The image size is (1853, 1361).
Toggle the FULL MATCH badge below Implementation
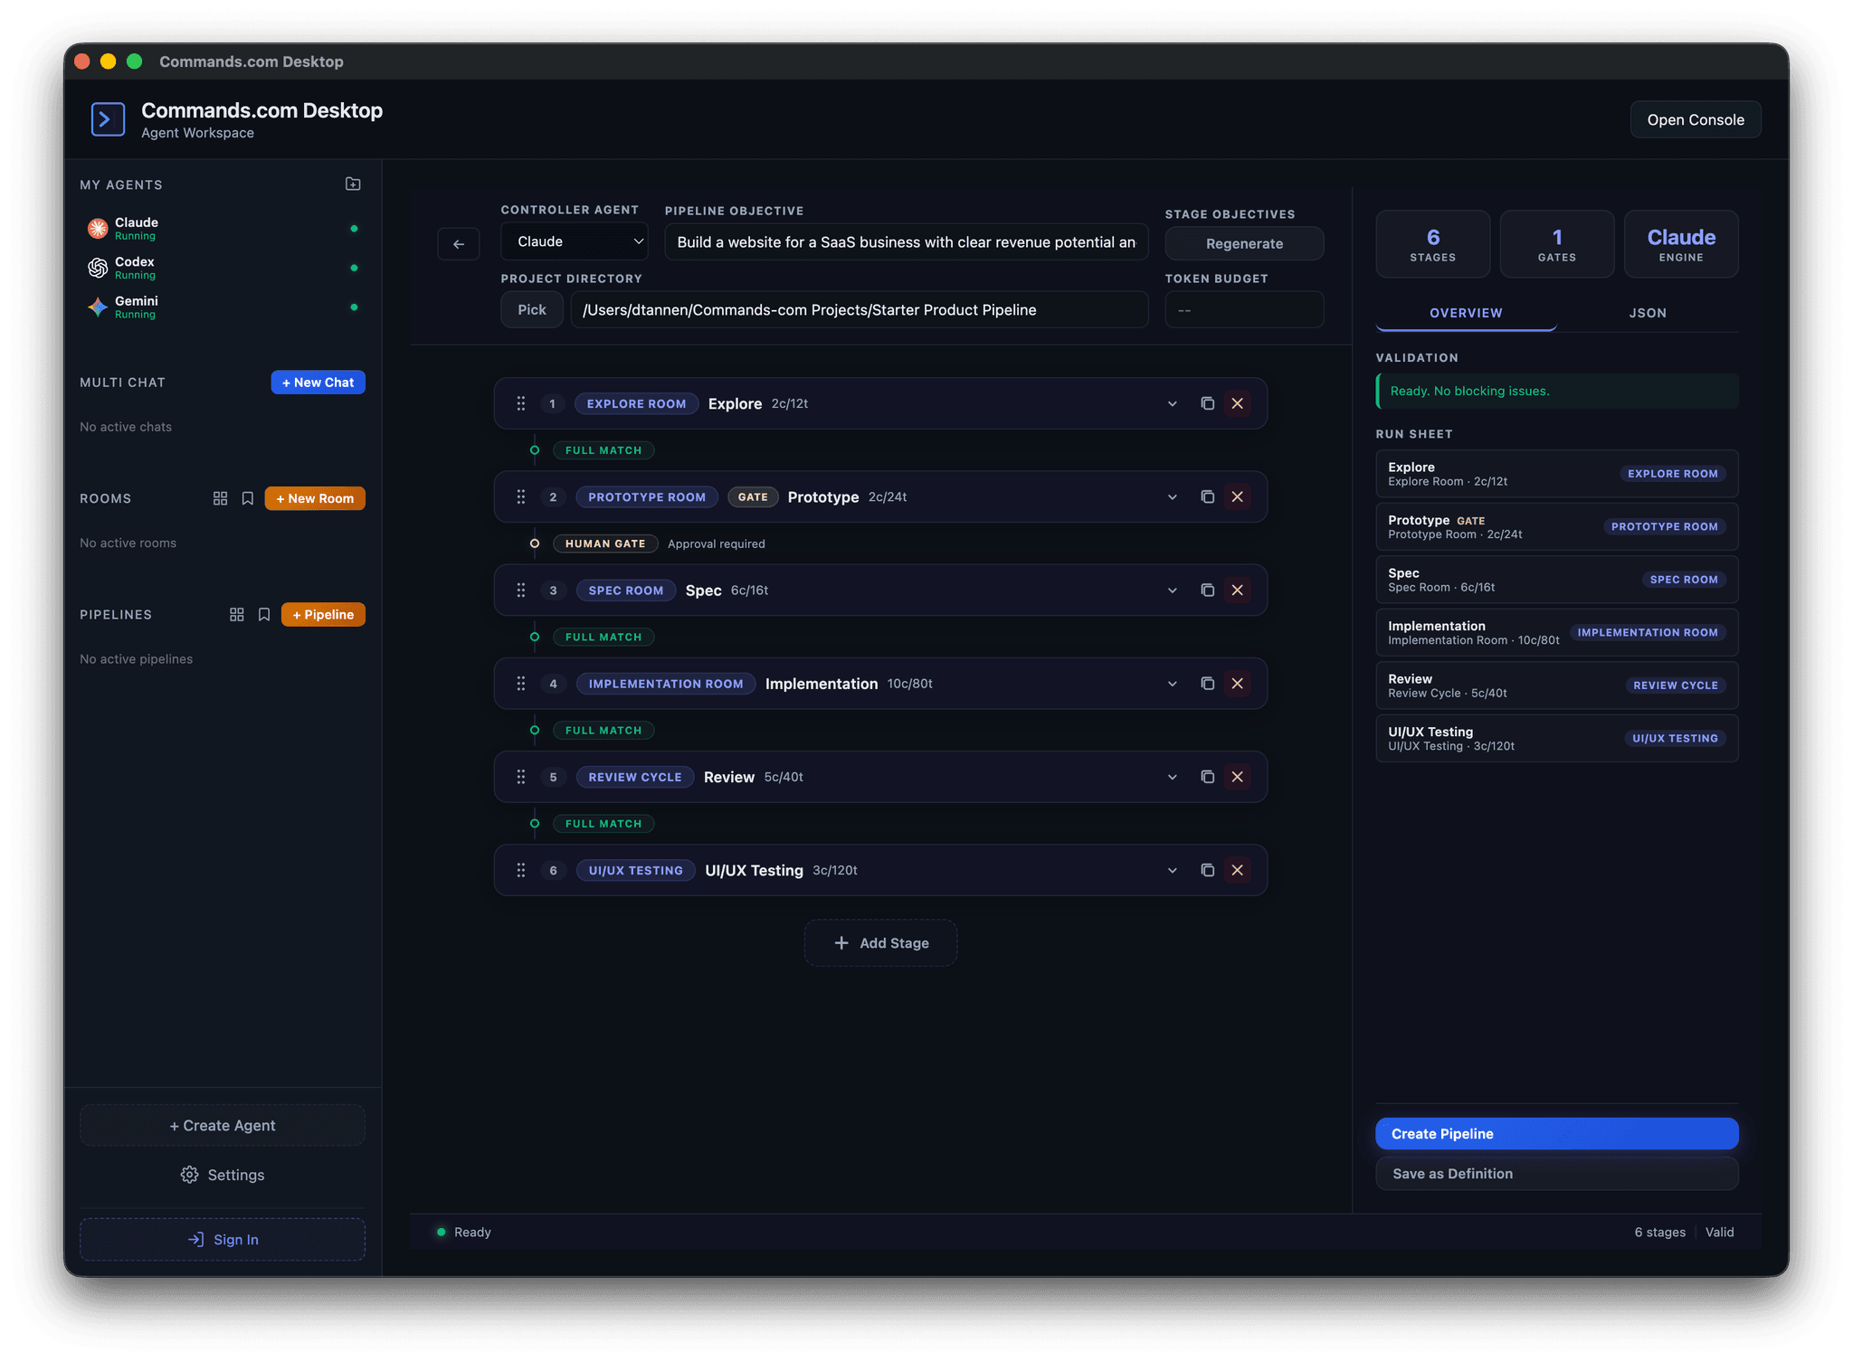(x=603, y=730)
